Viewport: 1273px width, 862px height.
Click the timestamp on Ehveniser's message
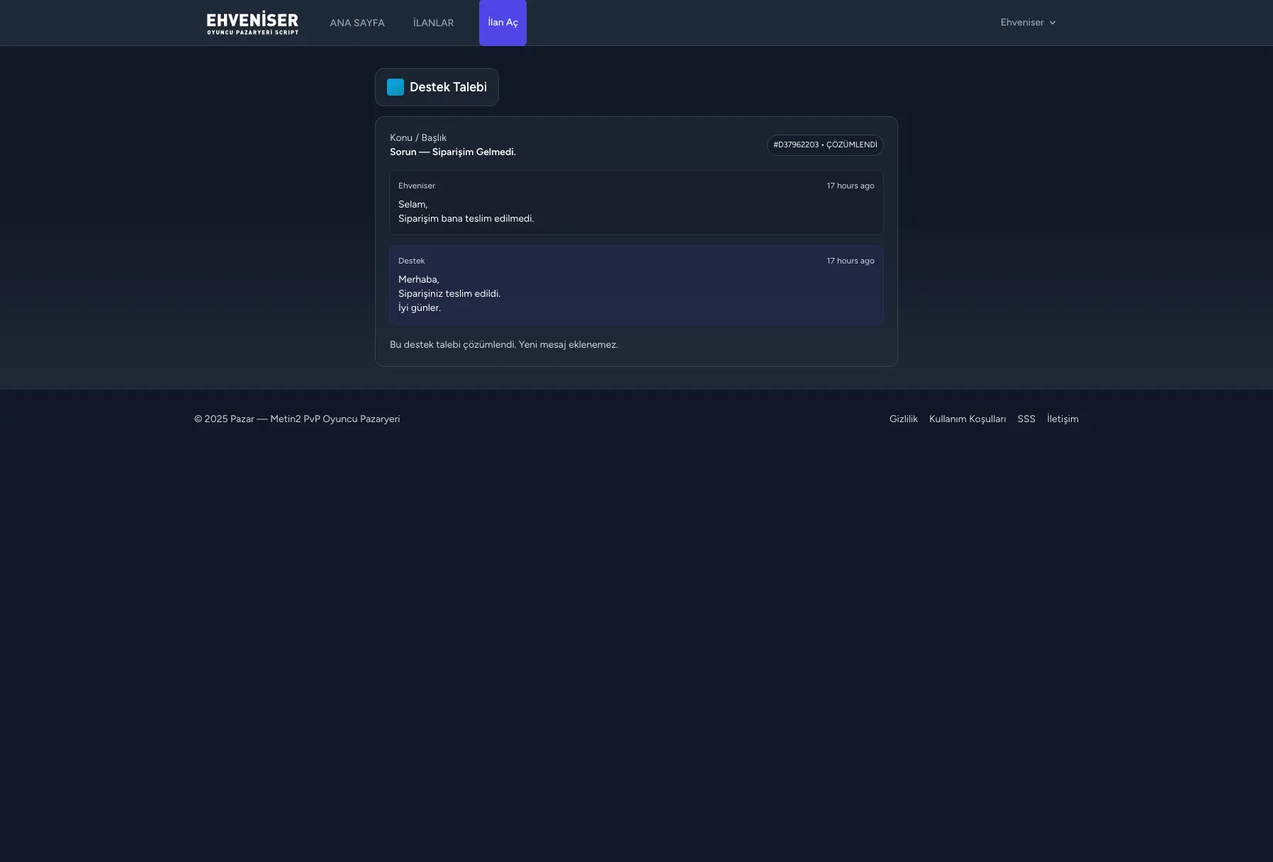coord(850,186)
